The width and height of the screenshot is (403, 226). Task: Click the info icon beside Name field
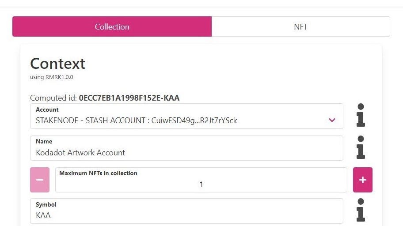coord(361,147)
